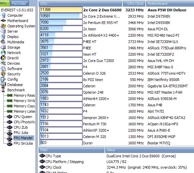The height and width of the screenshot is (173, 194).
Task: Click the 3733 MHz clock cell
Action: [x=136, y=42]
